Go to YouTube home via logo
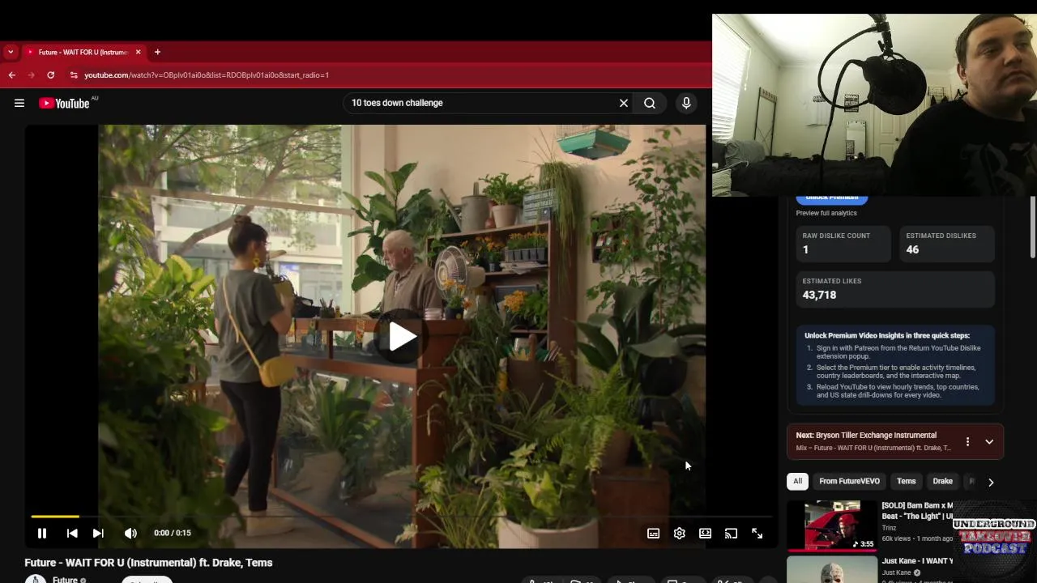Viewport: 1037px width, 583px height. (x=64, y=103)
